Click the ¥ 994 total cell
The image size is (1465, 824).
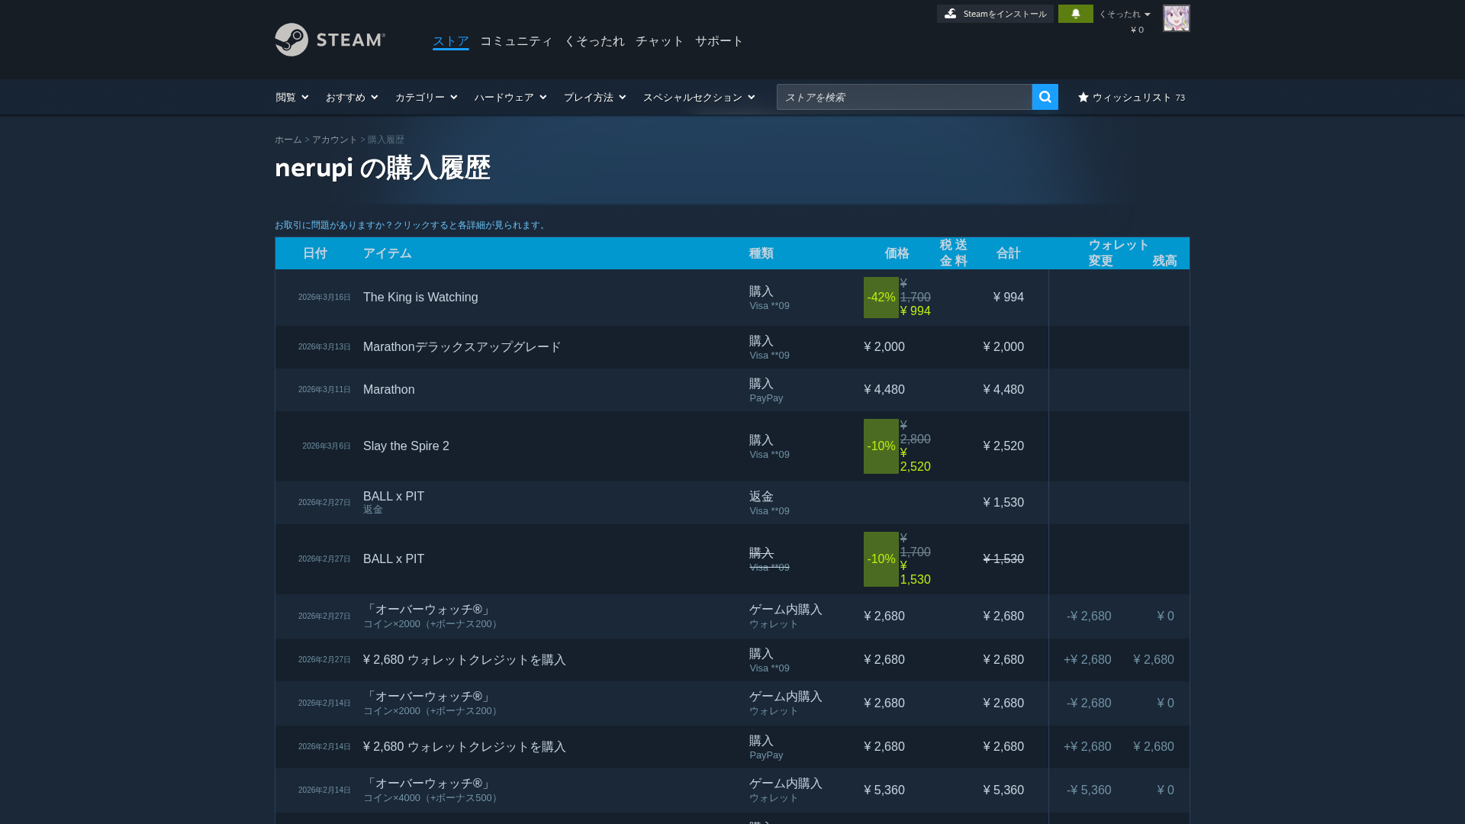[x=1009, y=298]
